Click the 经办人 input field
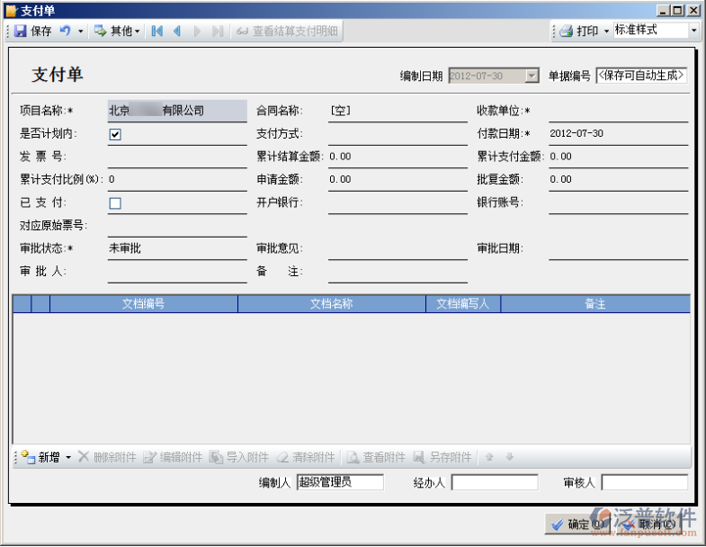Image resolution: width=706 pixels, height=547 pixels. tap(494, 482)
